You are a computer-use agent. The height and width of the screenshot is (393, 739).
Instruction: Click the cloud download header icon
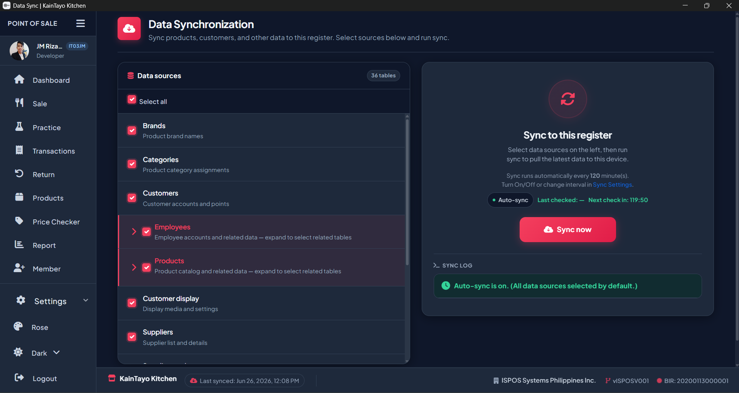129,28
